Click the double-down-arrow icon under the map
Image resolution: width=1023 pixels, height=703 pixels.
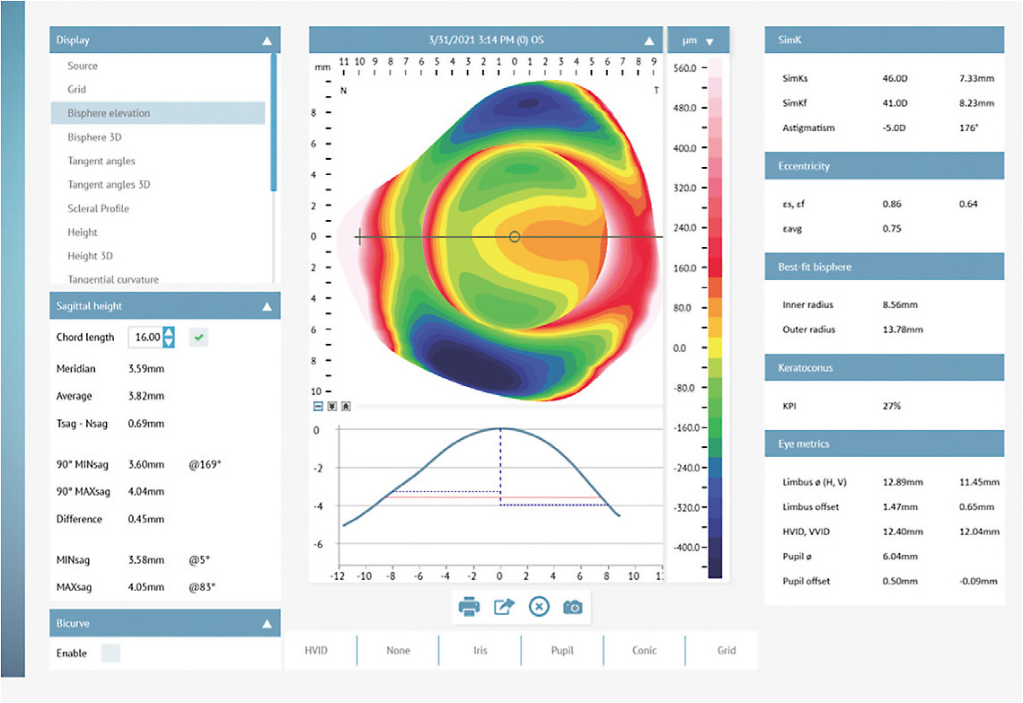coord(331,406)
